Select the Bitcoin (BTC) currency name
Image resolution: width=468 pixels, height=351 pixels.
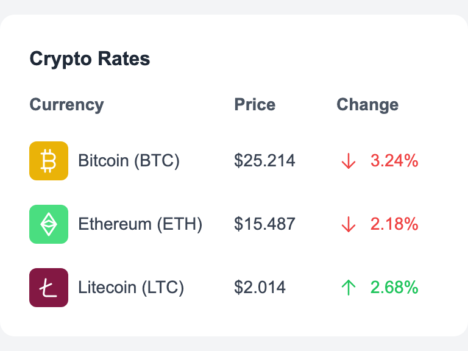pos(129,161)
